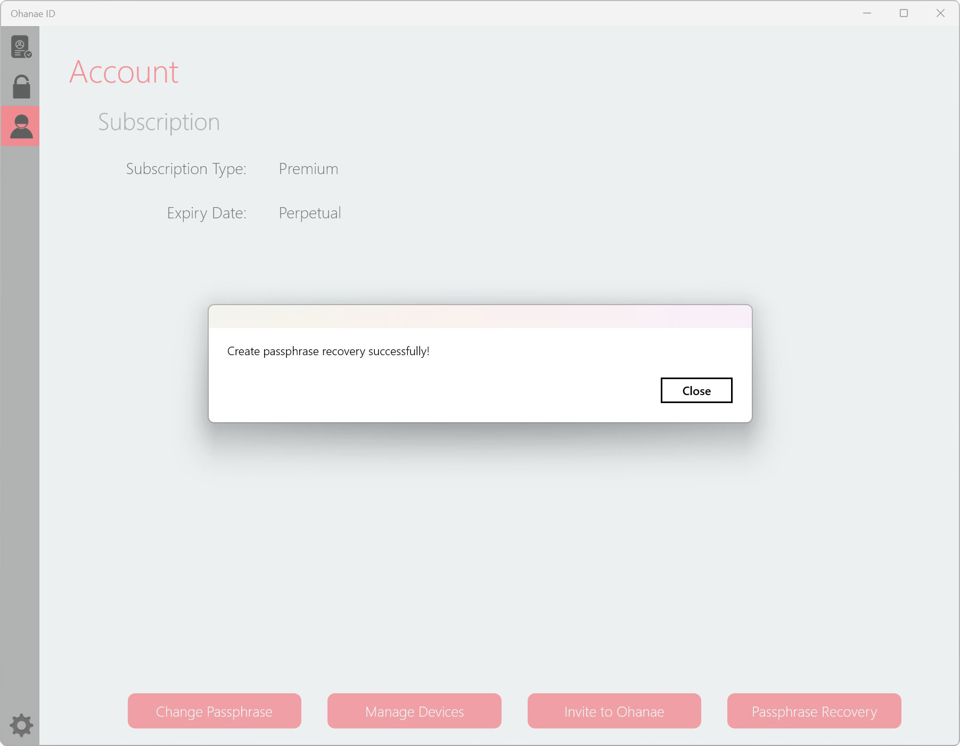Click the Change Passphrase button
This screenshot has height=746, width=960.
215,711
